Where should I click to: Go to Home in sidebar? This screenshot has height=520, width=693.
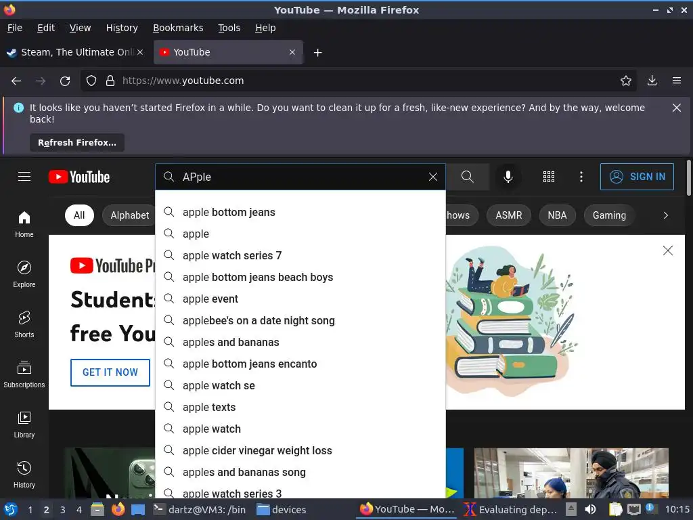click(x=24, y=225)
